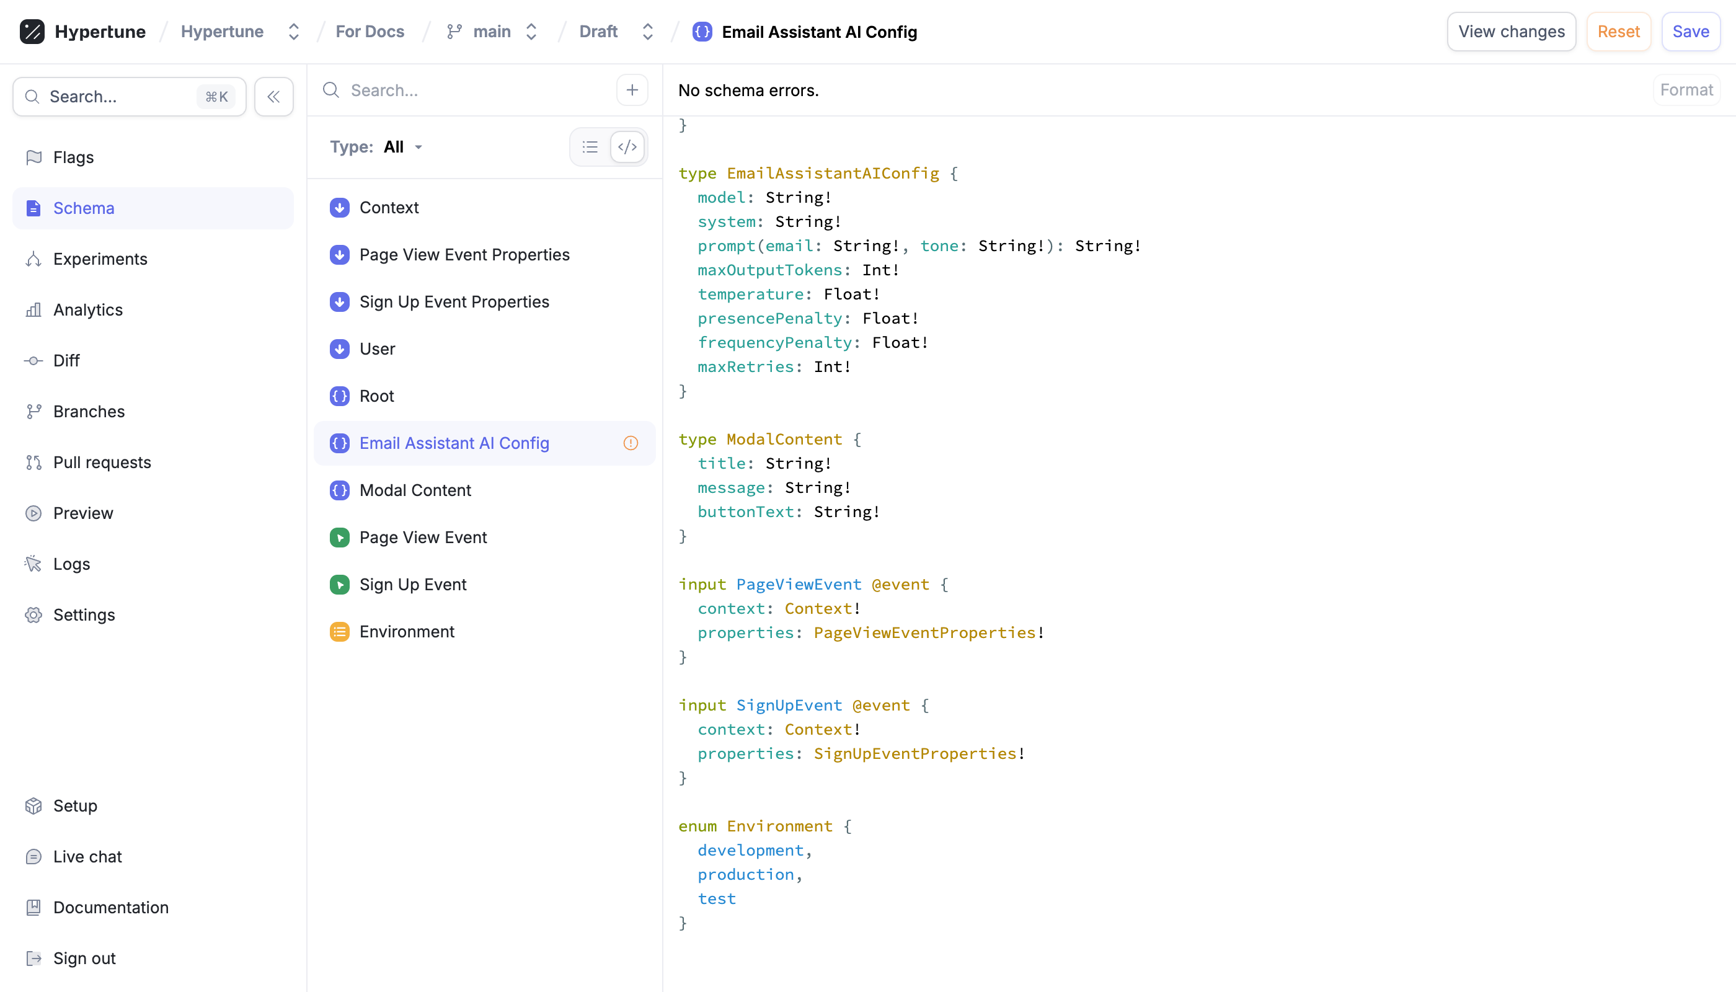
Task: Click the Hypertune logo icon
Action: coord(32,32)
